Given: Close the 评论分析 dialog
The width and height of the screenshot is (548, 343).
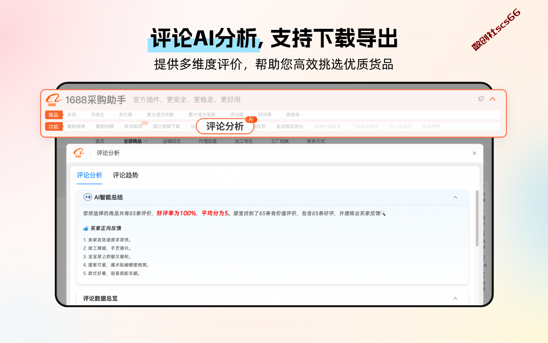Looking at the screenshot, I should 474,153.
